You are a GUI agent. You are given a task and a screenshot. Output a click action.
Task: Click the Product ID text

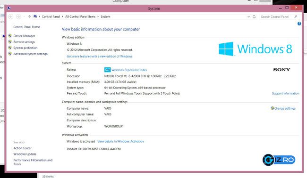(x=94, y=149)
